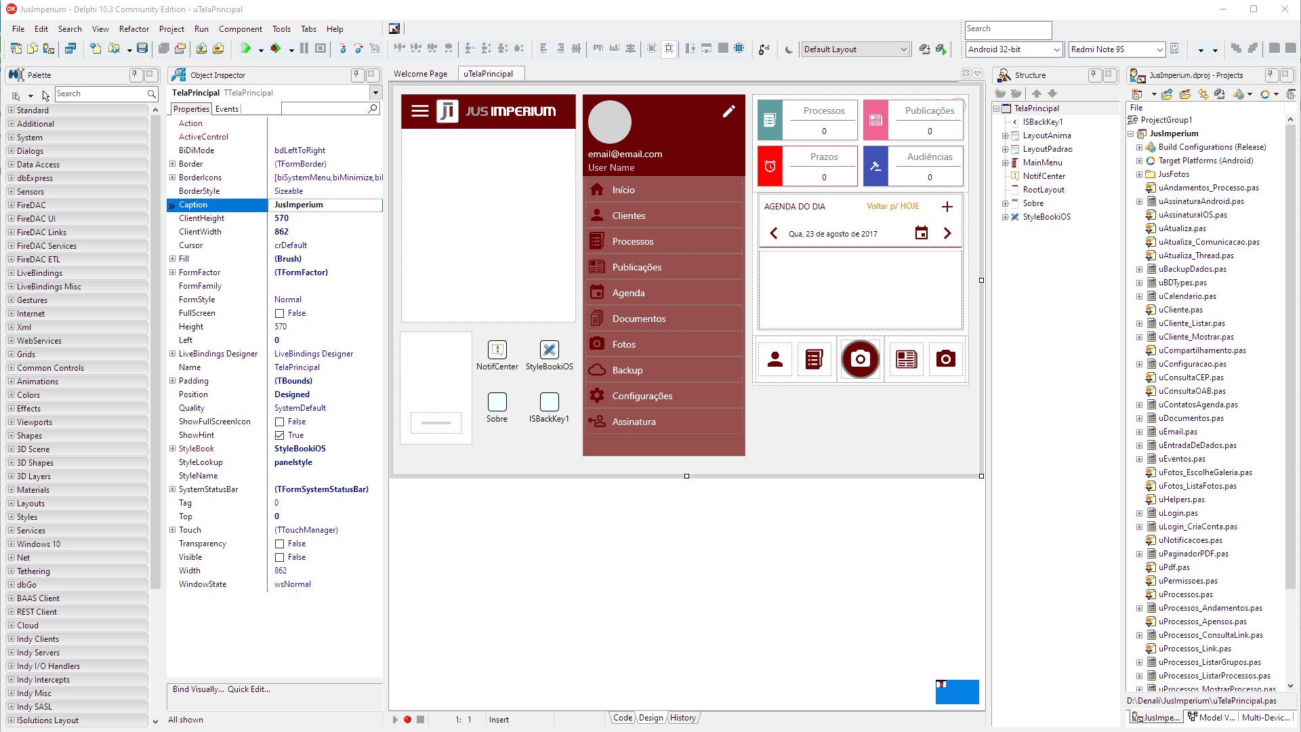Image resolution: width=1301 pixels, height=732 pixels.
Task: Toggle the FullScreen checkbox
Action: pyautogui.click(x=279, y=313)
